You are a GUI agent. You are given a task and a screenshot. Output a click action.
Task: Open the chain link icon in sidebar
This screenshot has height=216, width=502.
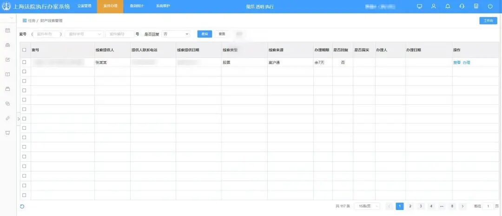(8, 118)
